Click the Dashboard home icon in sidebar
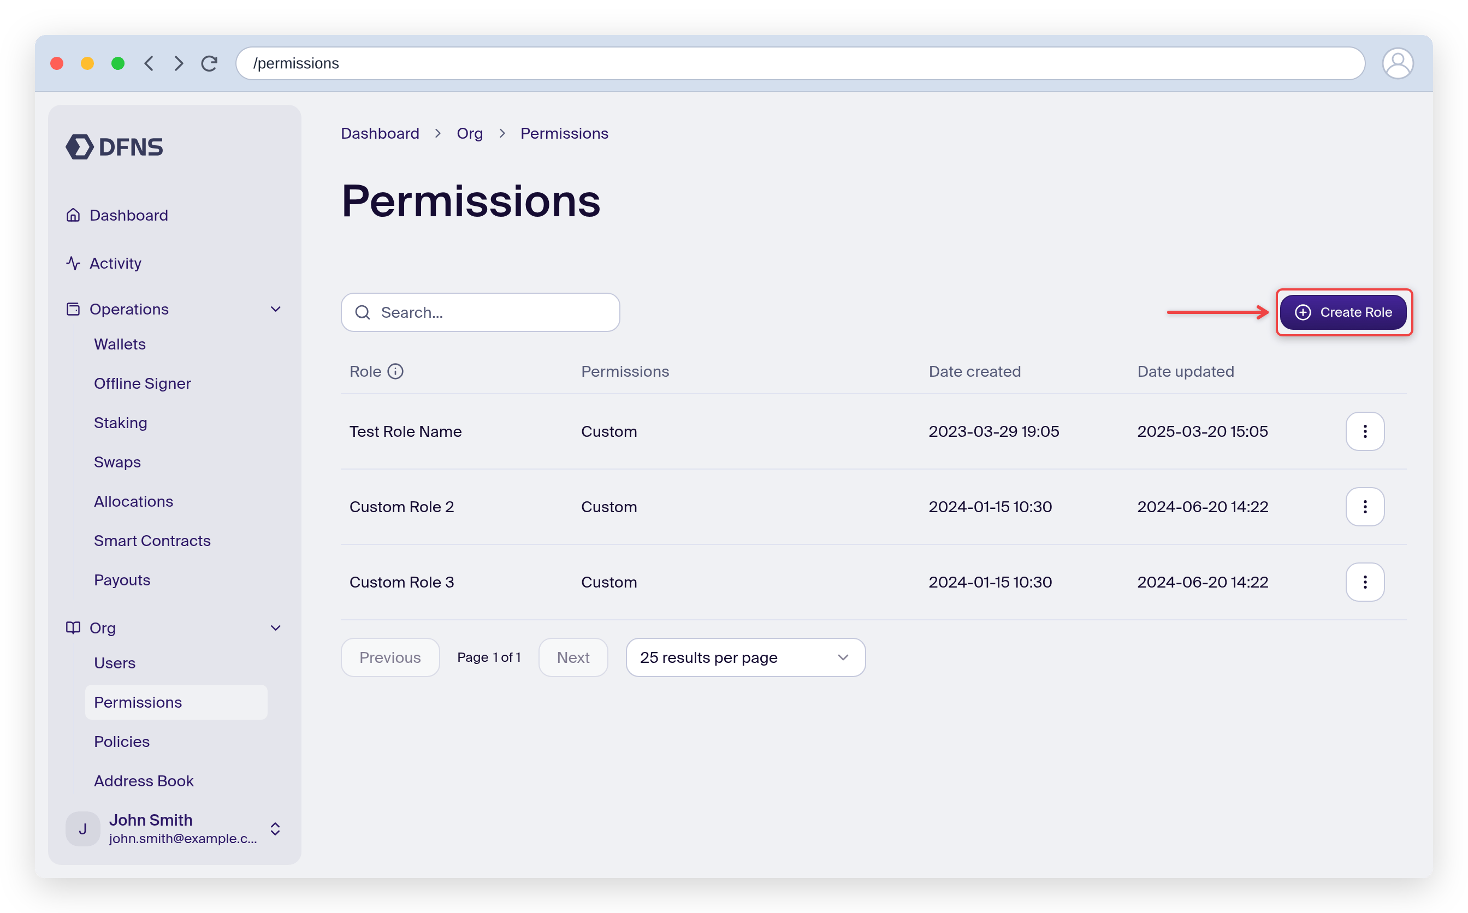The height and width of the screenshot is (913, 1468). [x=73, y=215]
